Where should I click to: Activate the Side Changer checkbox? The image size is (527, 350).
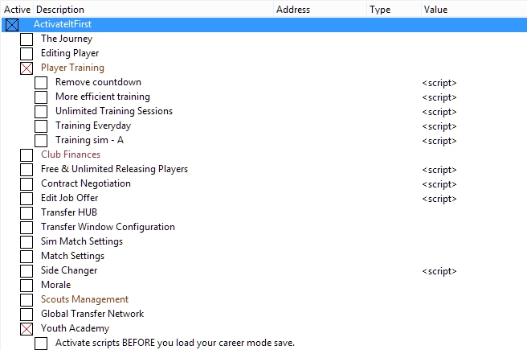[x=27, y=270]
